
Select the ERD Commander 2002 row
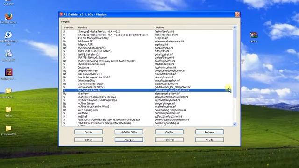(x=148, y=84)
